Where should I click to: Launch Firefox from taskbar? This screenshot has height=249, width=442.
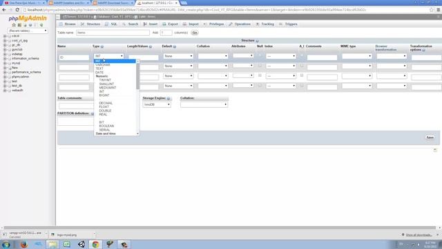[24, 244]
